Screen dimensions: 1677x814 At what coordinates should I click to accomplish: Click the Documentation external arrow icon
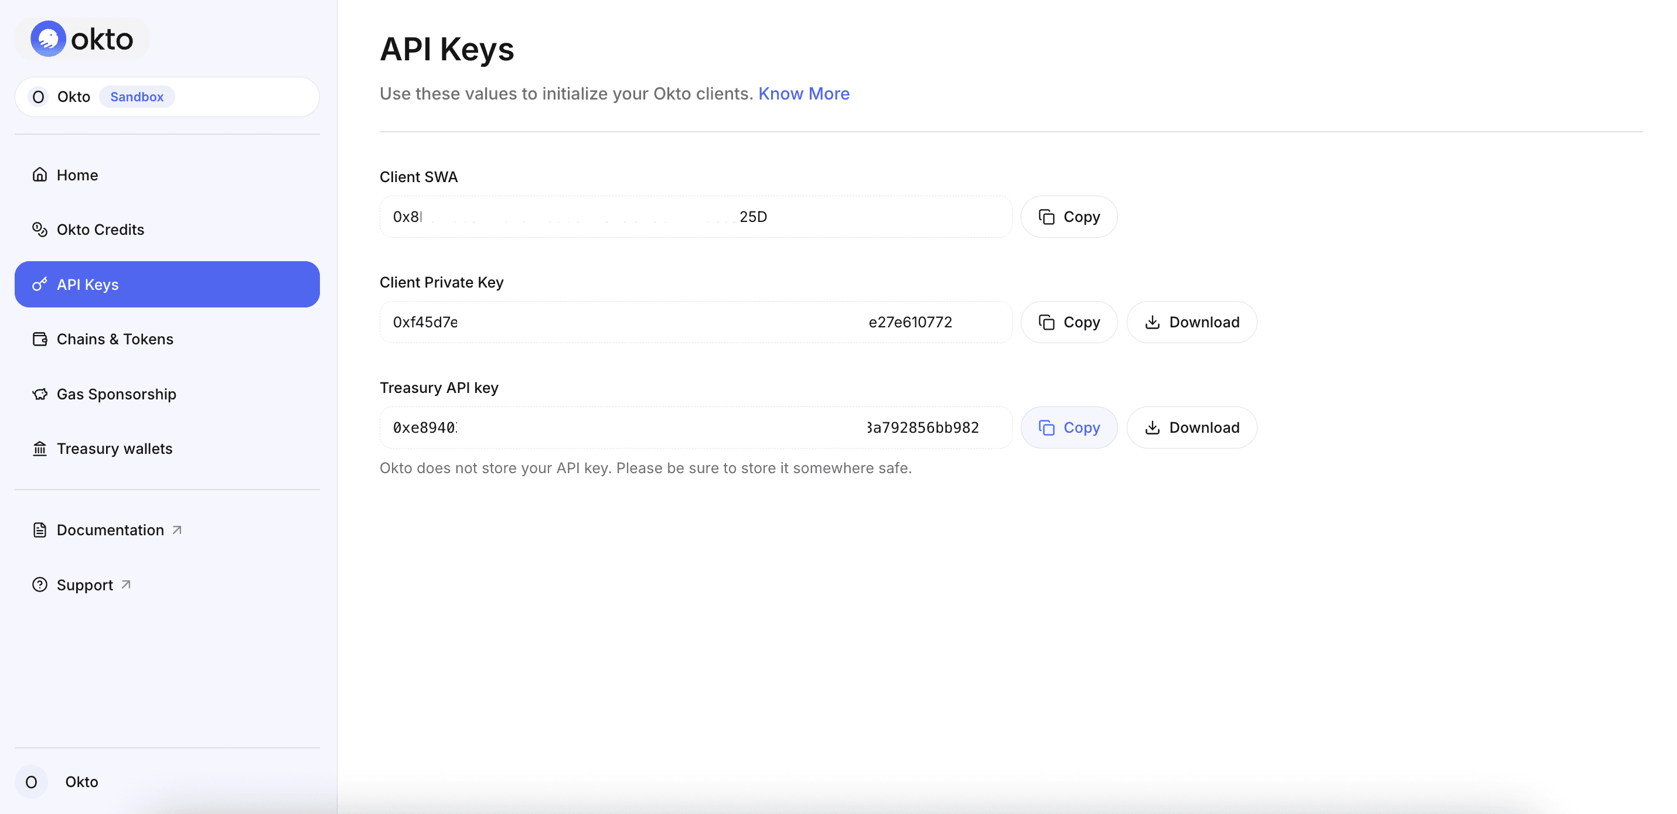tap(176, 531)
